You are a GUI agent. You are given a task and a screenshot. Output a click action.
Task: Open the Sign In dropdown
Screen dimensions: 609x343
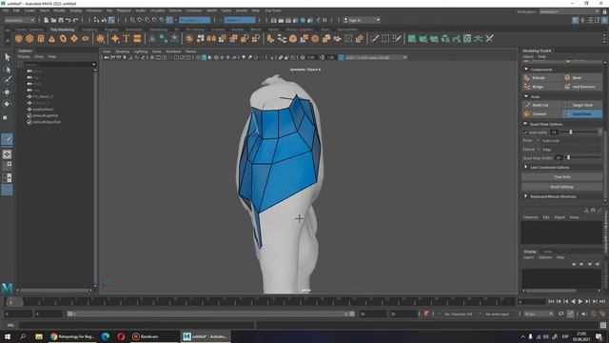tap(362, 20)
